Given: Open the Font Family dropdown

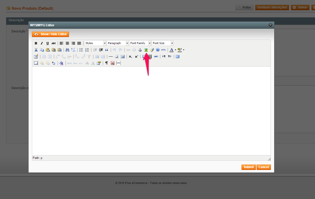Looking at the screenshot, I should [x=140, y=43].
